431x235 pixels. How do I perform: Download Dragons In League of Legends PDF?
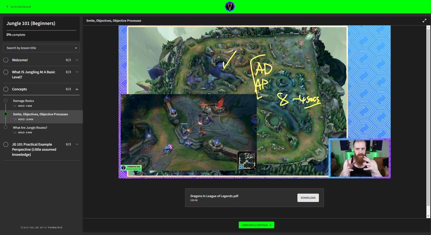click(x=308, y=198)
